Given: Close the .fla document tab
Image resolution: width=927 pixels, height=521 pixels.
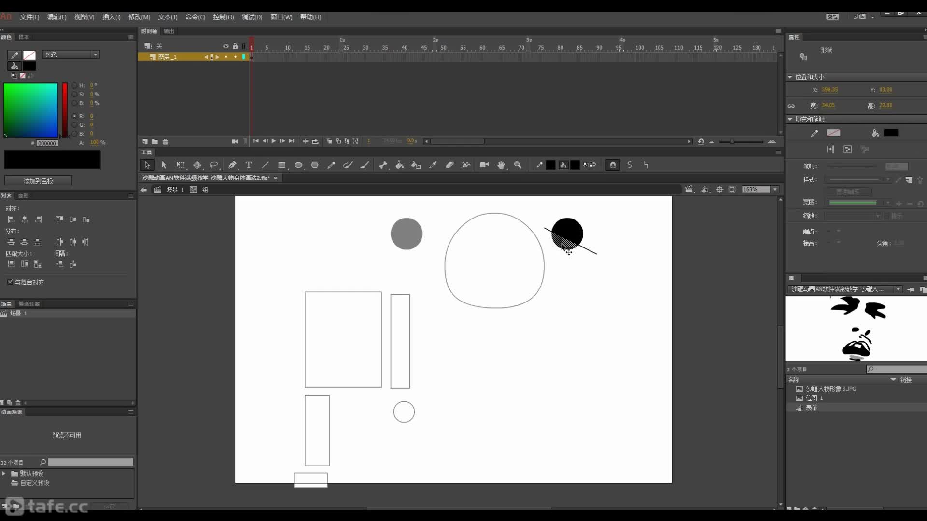Looking at the screenshot, I should (276, 178).
